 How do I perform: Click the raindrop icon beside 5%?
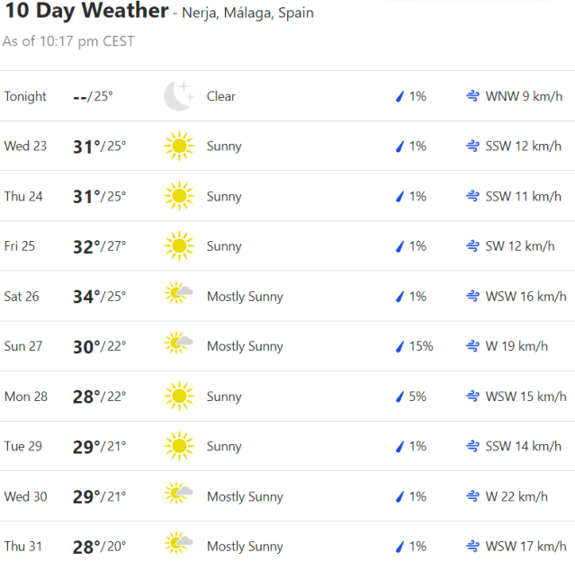pyautogui.click(x=400, y=396)
